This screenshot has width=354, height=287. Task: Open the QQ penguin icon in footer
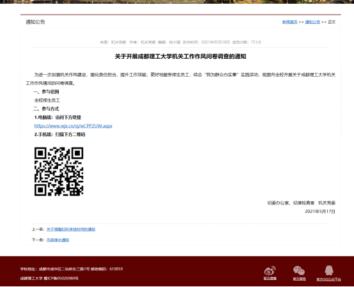pos(329,270)
